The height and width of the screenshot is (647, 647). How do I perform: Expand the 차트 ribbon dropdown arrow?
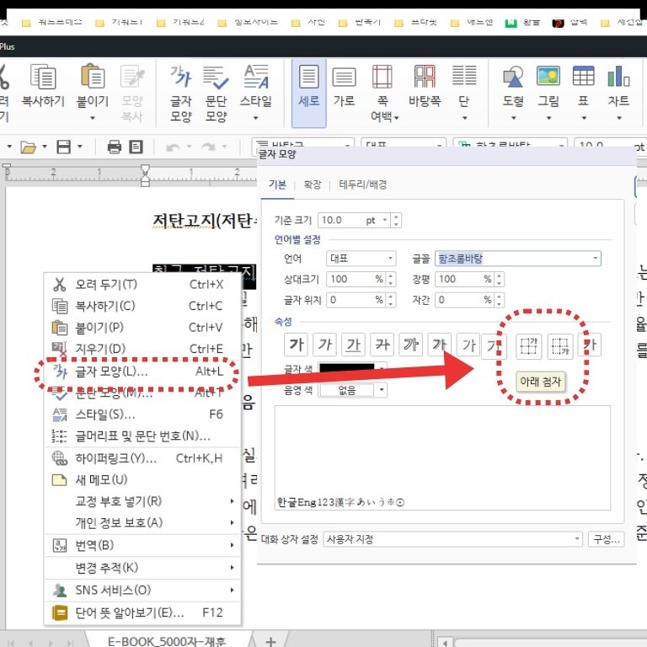click(618, 118)
